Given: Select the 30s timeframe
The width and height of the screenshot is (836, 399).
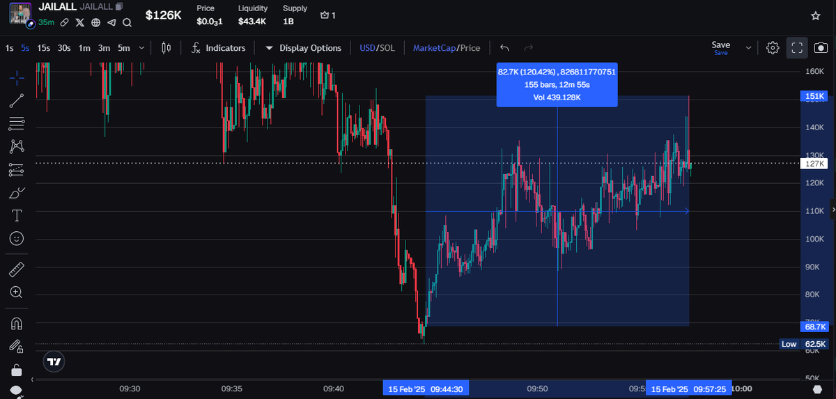Looking at the screenshot, I should 64,48.
